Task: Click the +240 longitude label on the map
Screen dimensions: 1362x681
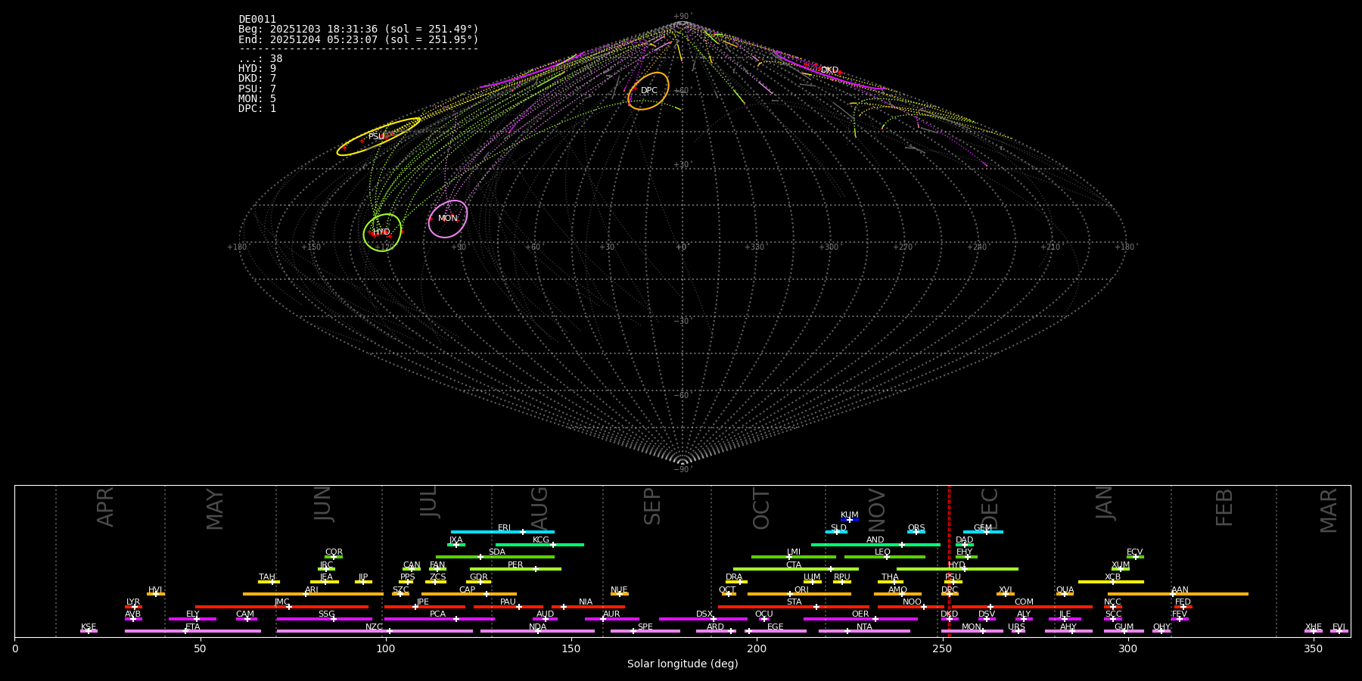Action: [977, 247]
